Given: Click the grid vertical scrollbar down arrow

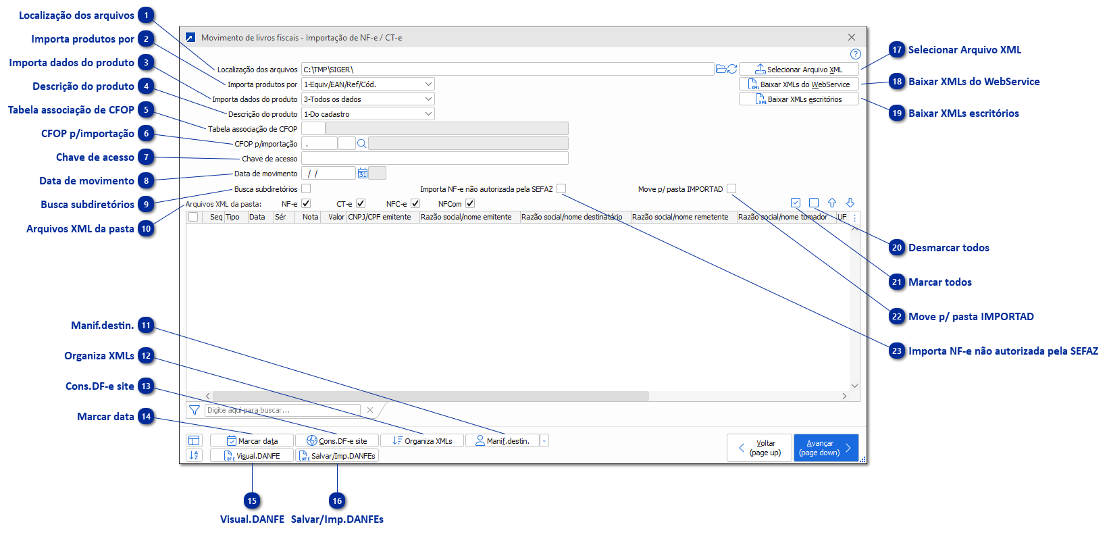Looking at the screenshot, I should pos(854,386).
